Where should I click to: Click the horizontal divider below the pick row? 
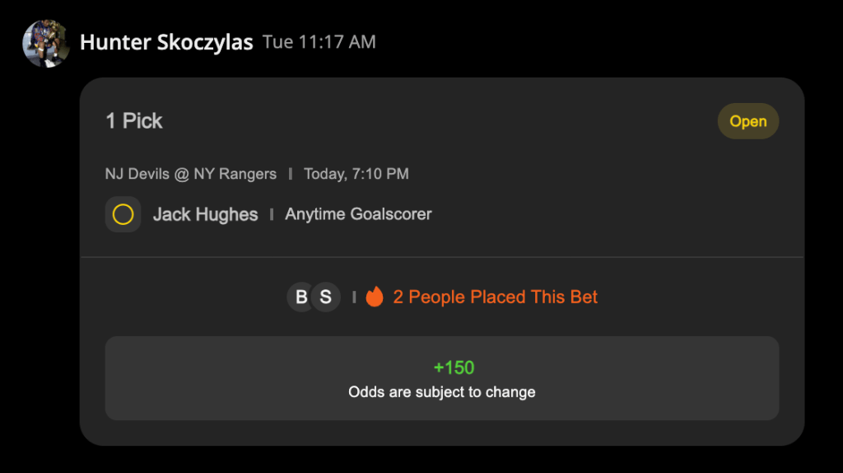point(441,257)
